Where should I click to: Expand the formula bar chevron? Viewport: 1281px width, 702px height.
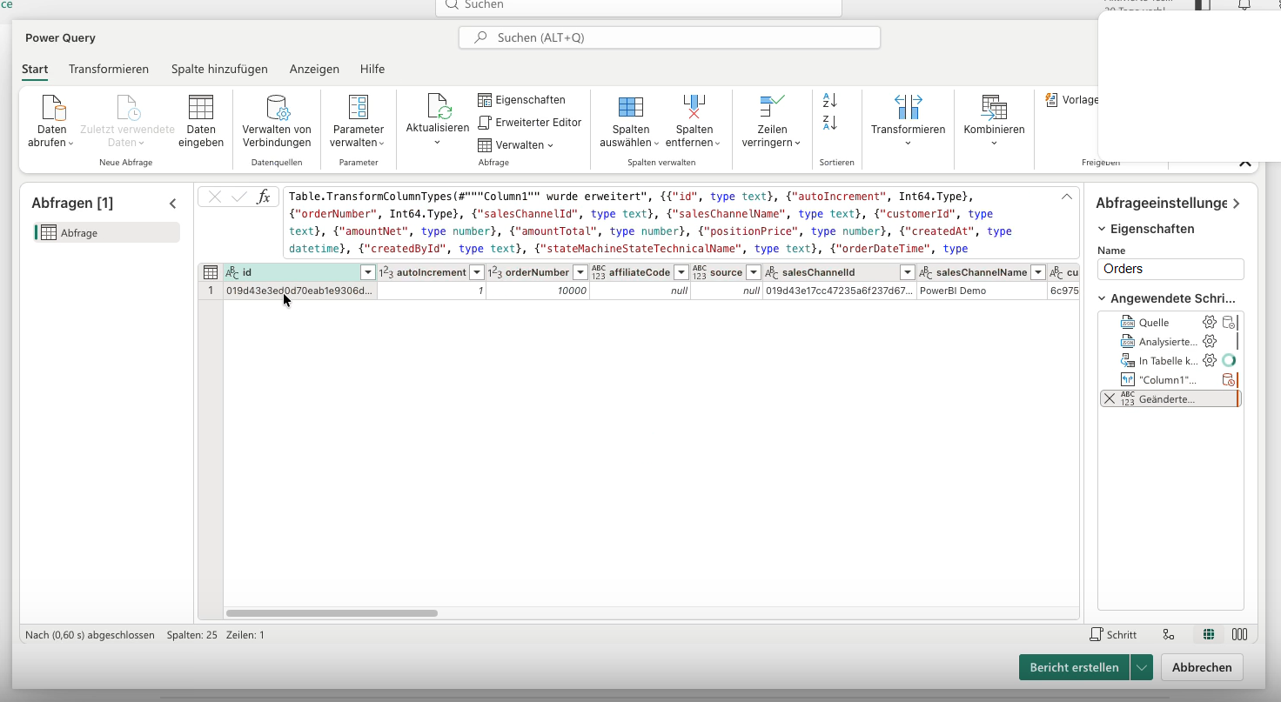pyautogui.click(x=1066, y=197)
